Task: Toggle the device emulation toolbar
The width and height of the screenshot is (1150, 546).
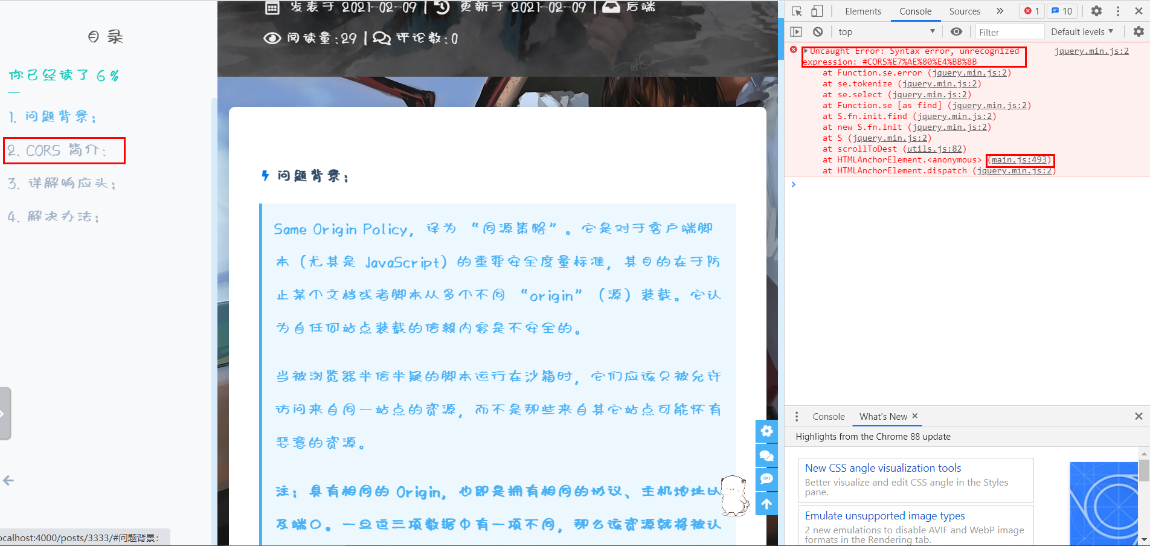Action: click(817, 11)
